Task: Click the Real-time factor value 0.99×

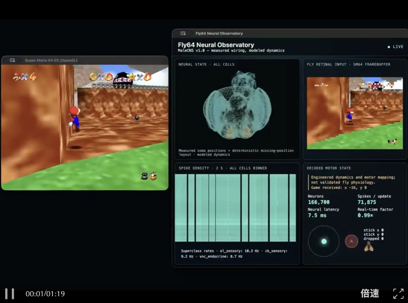Action: click(365, 215)
